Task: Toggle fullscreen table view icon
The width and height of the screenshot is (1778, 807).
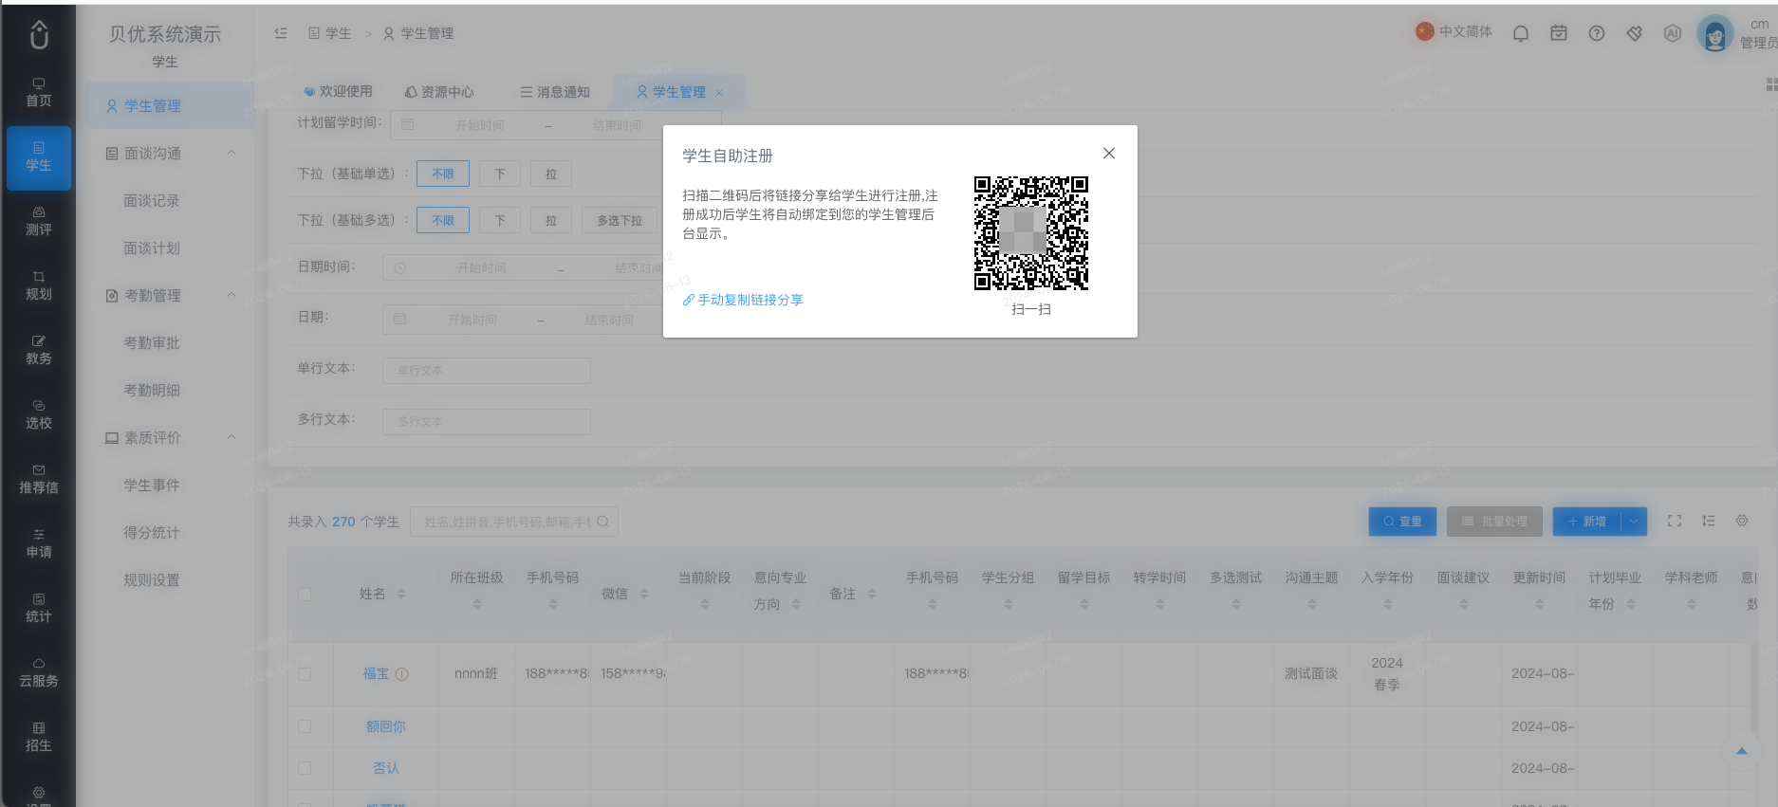Action: point(1675,521)
